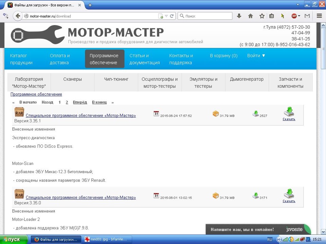Open the Firefox hamburger menu
This screenshot has width=326, height=244.
tap(319, 16)
